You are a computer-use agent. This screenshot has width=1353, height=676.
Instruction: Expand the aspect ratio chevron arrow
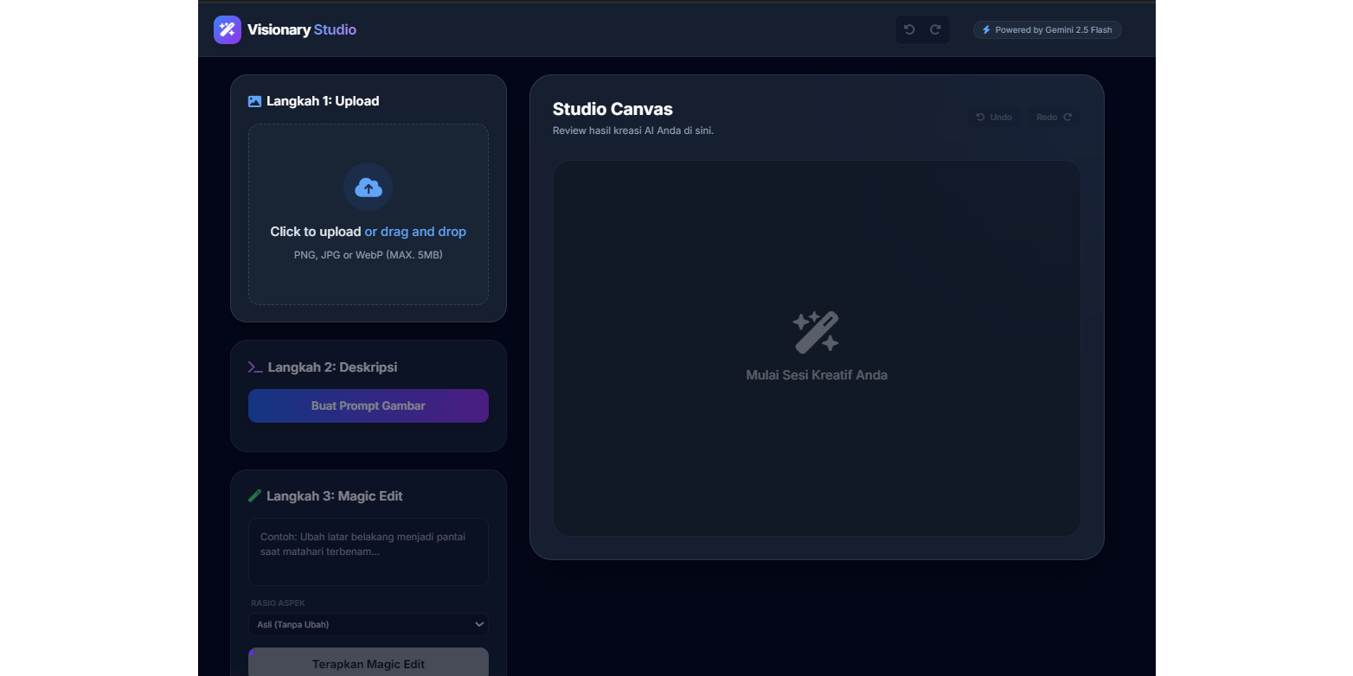478,624
